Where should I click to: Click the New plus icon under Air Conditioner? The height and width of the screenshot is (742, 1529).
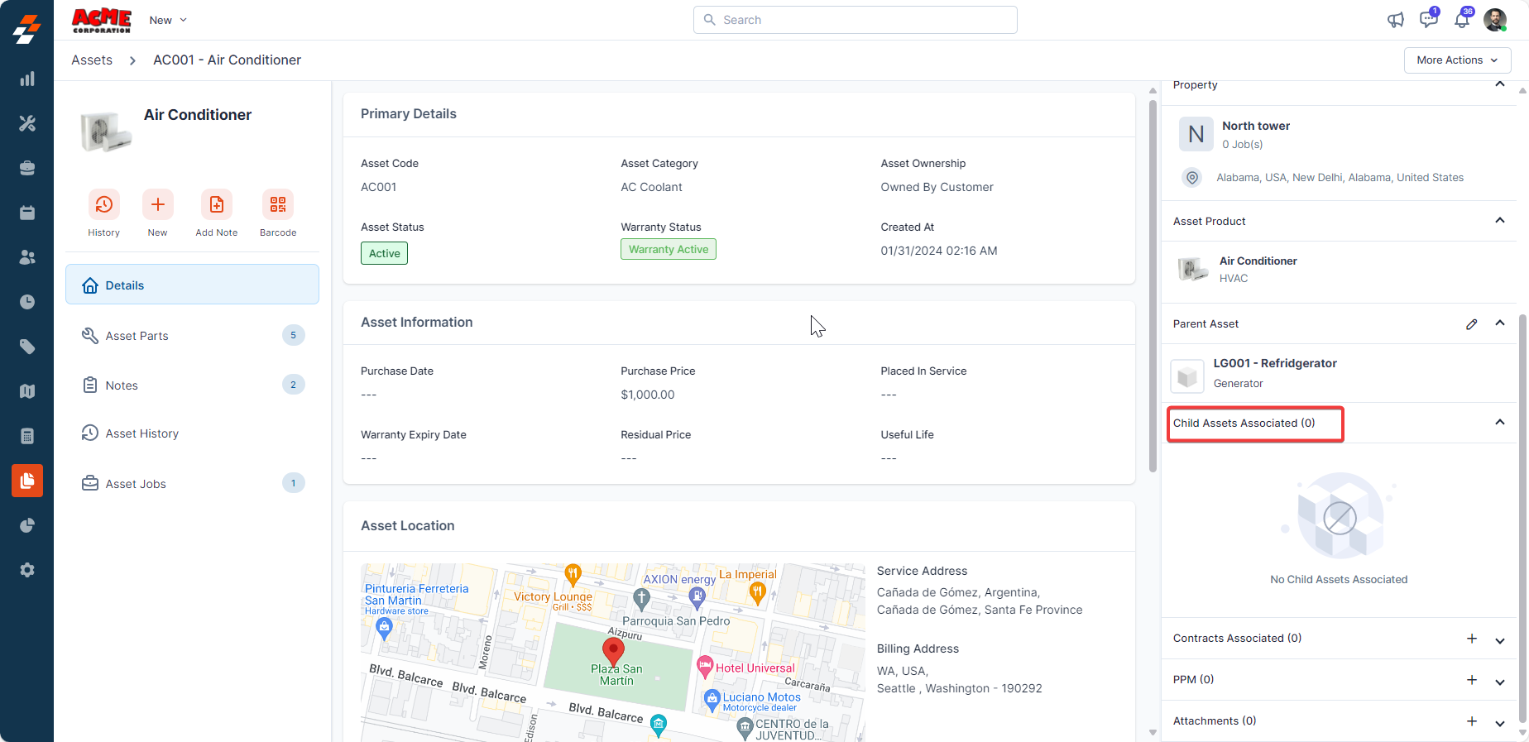[x=157, y=205]
